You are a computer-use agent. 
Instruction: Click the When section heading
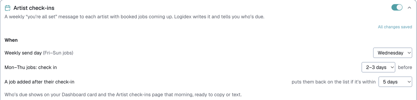pyautogui.click(x=11, y=40)
